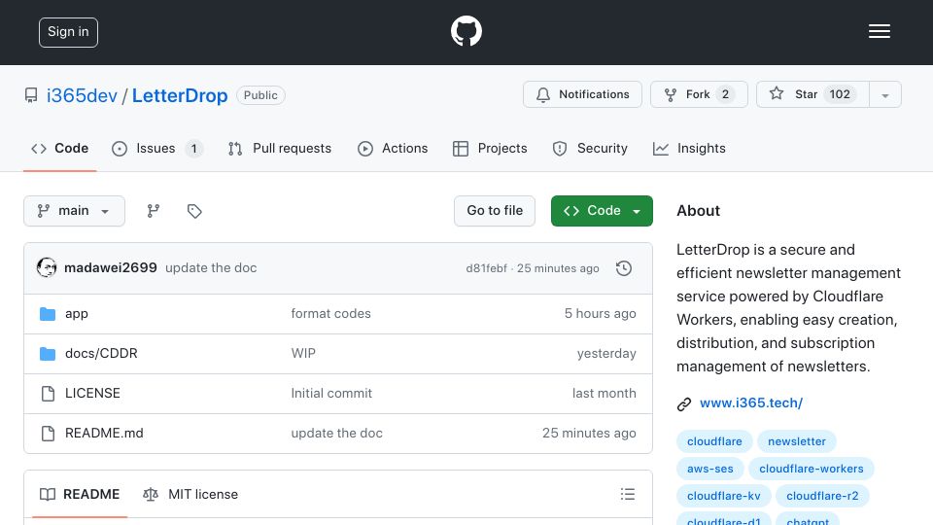
Task: Open commit hash d81febf
Action: 486,268
